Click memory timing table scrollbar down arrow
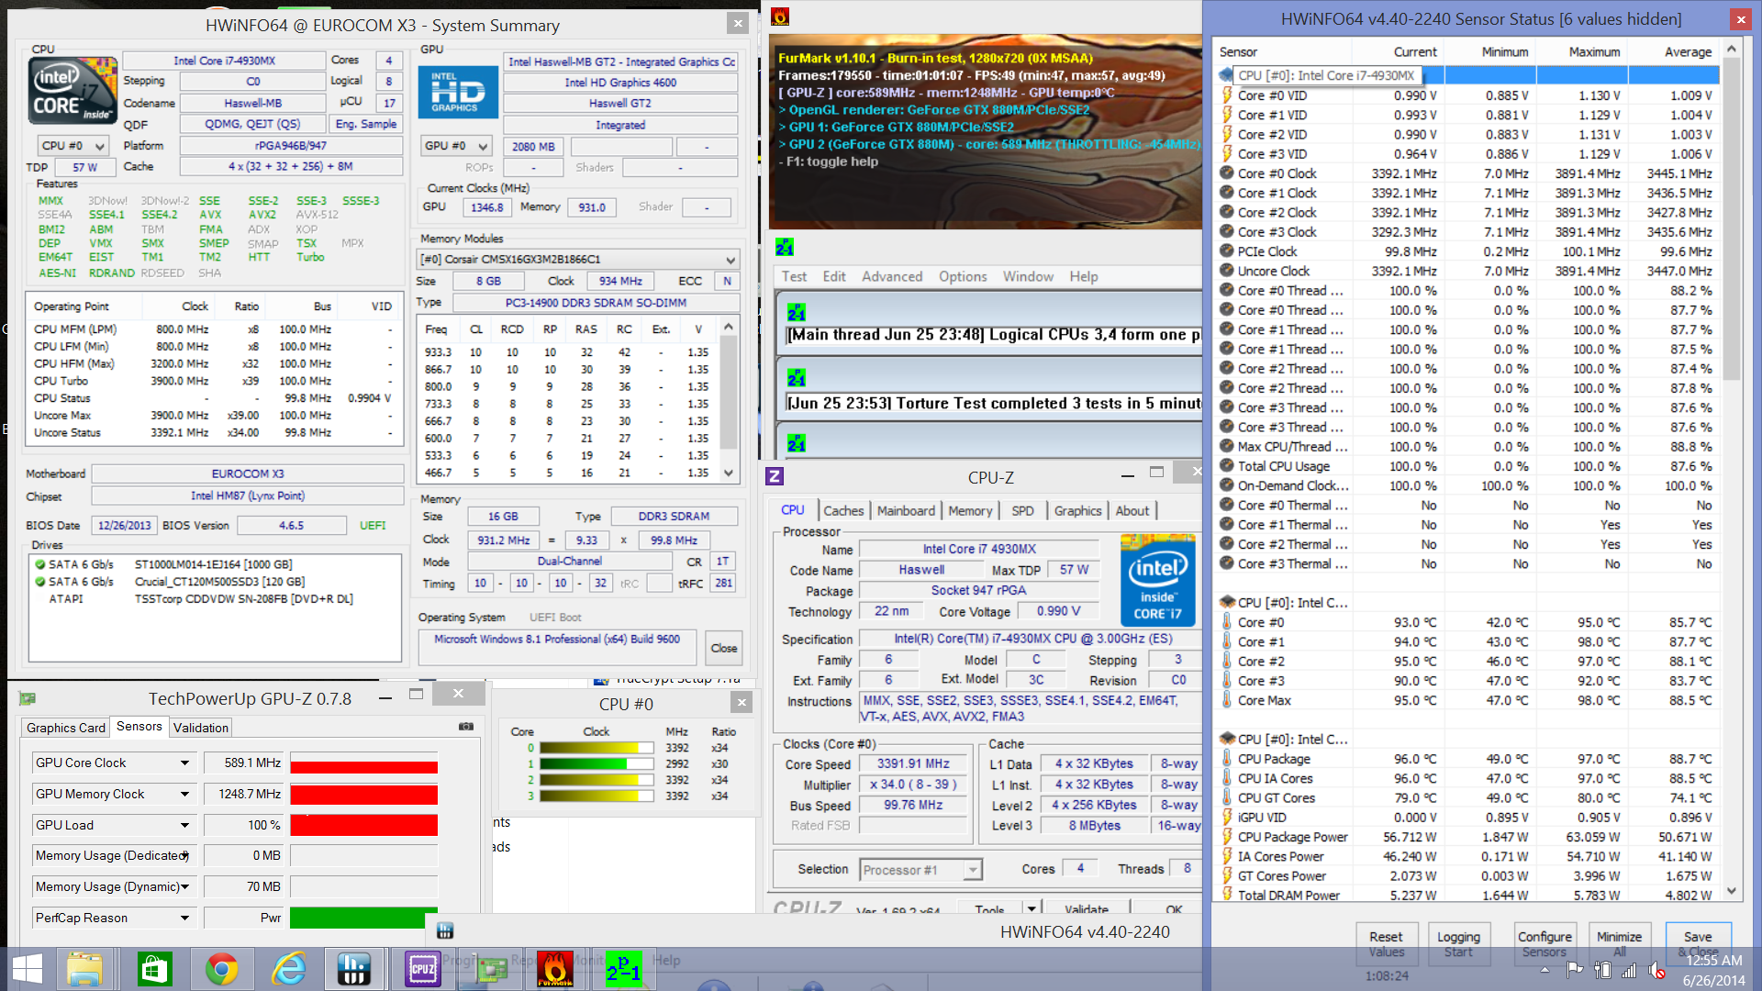Image resolution: width=1762 pixels, height=991 pixels. click(729, 473)
